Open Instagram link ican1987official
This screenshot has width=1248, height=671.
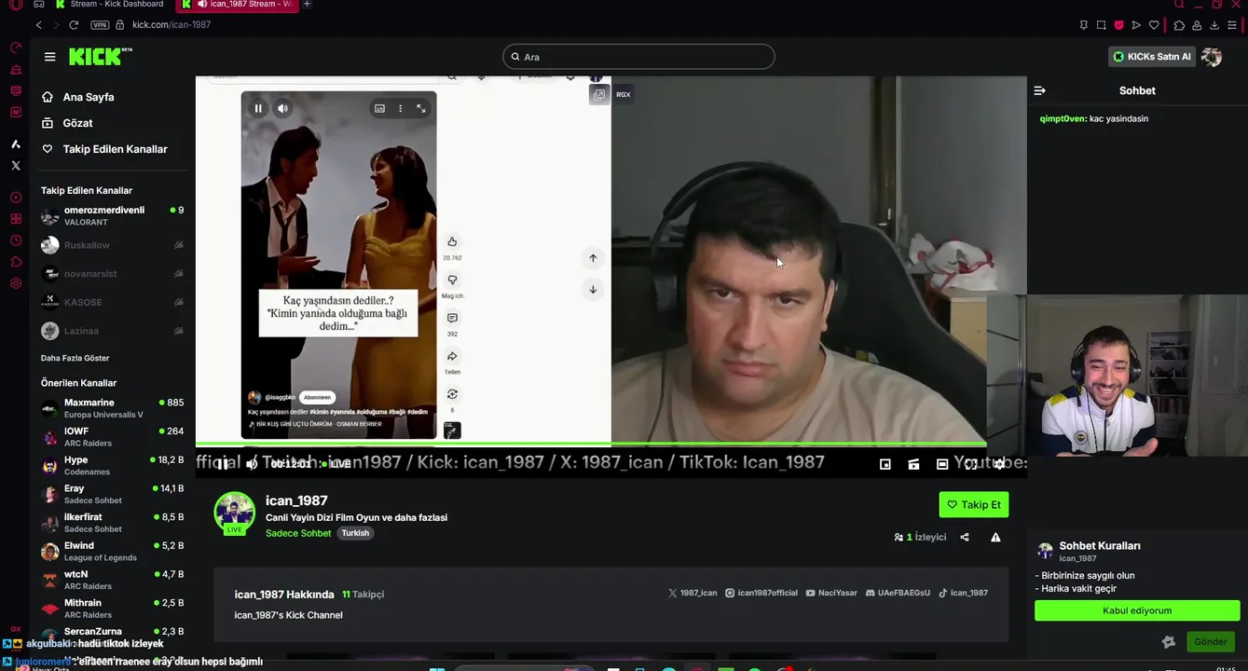761,593
